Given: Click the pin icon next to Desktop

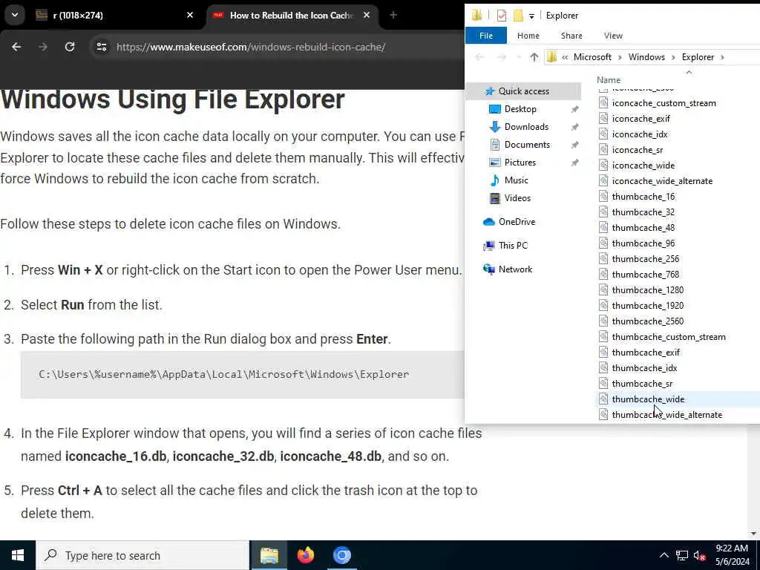Looking at the screenshot, I should click(x=574, y=109).
